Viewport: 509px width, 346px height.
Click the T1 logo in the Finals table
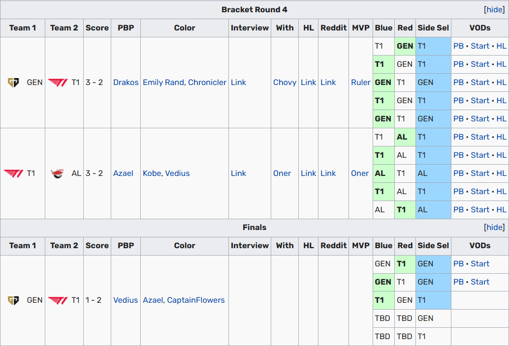click(x=58, y=300)
